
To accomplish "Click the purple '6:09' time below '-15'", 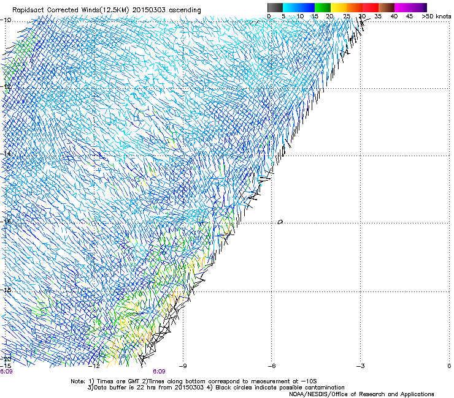I will tap(6, 372).
